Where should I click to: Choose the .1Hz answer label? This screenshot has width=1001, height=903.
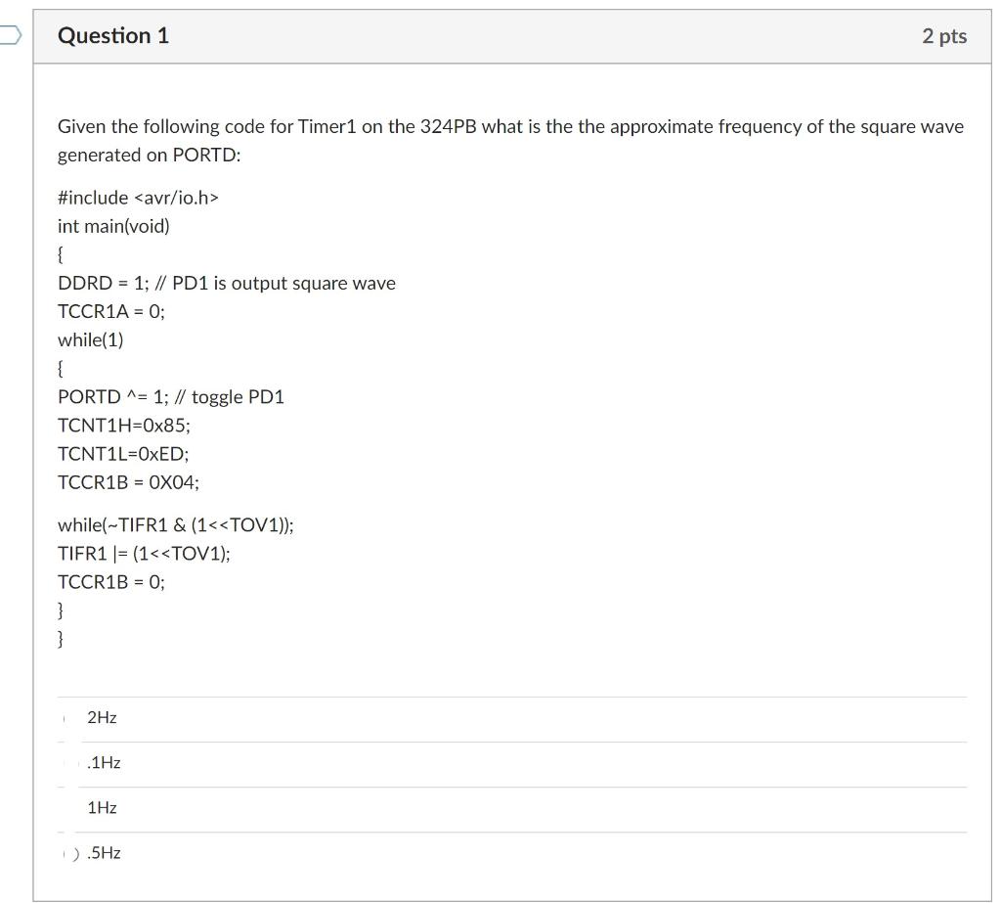coord(104,762)
